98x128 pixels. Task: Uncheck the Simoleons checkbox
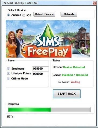coord(9,69)
